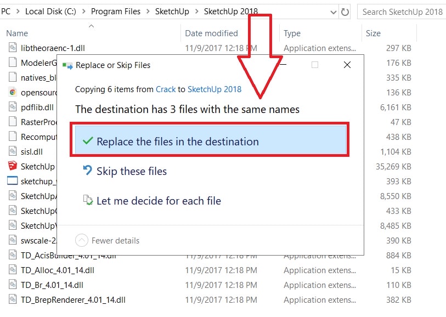Image resolution: width=446 pixels, height=317 pixels.
Task: Expand the breadcrumb chevron after Local Disk (C:)
Action: [x=84, y=12]
